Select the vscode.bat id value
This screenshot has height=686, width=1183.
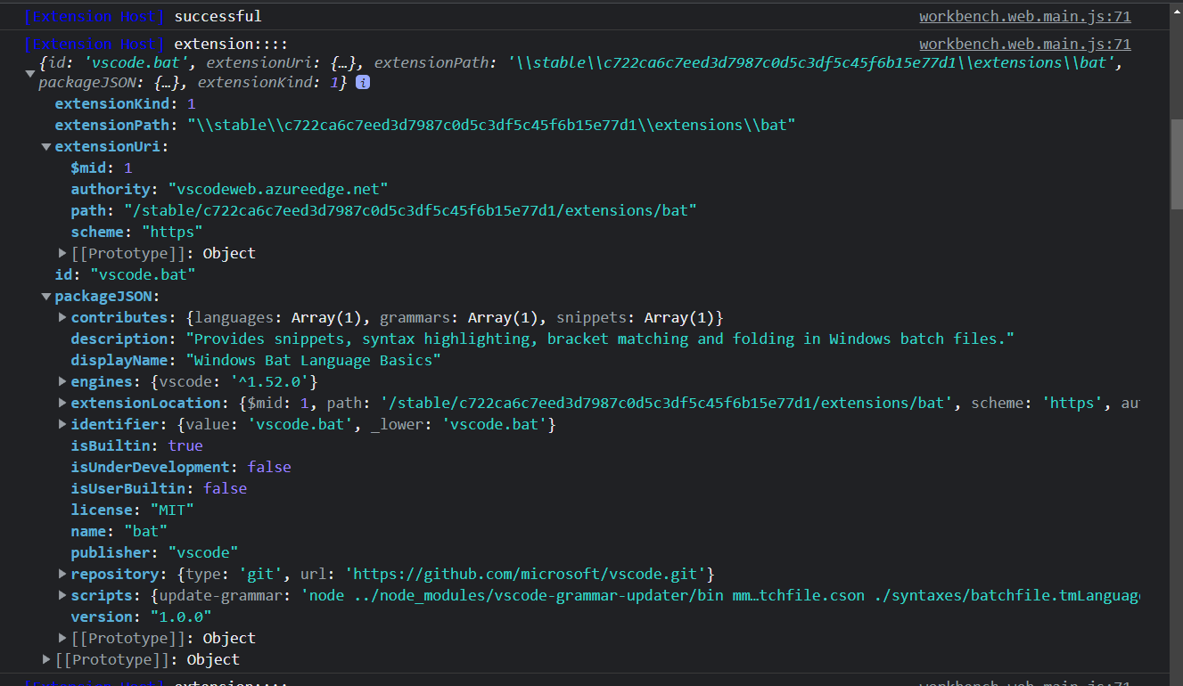pyautogui.click(x=143, y=274)
